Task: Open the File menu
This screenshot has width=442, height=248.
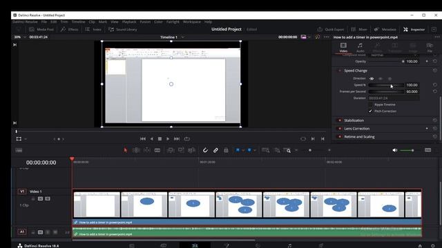Action: click(44, 21)
